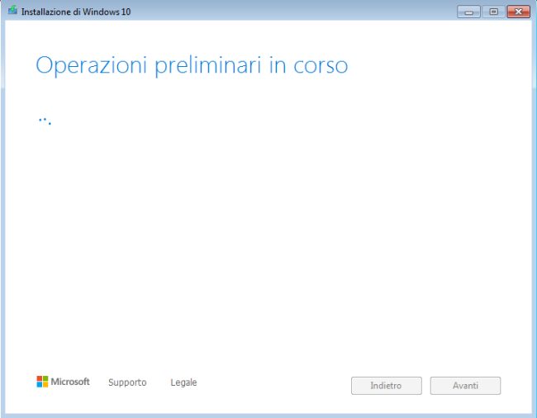Click the 'Operazioni preliminari in corso' heading
The height and width of the screenshot is (418, 537).
192,65
